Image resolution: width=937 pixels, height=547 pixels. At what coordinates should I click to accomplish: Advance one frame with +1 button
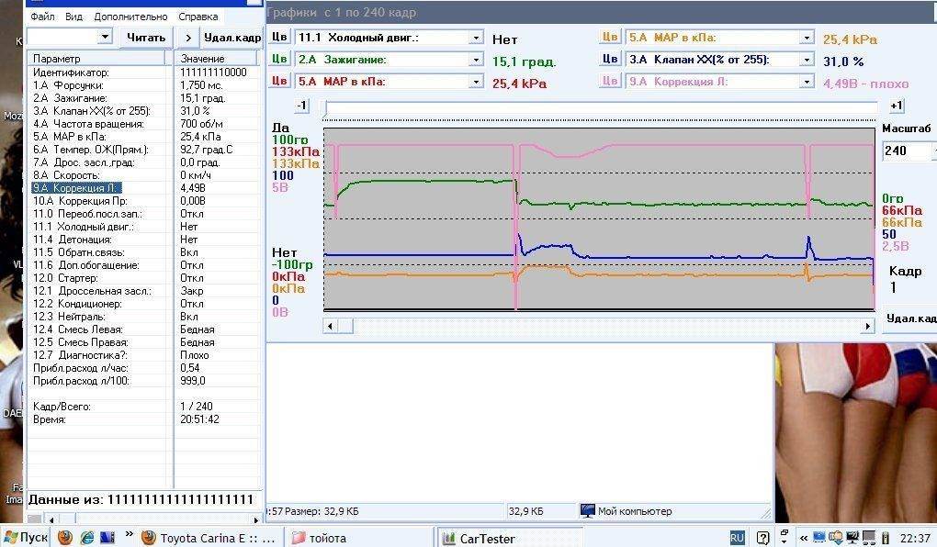897,106
